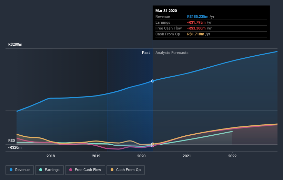283x180 pixels.
Task: Select the Revenue data point marker on chart
Action: pyautogui.click(x=153, y=81)
